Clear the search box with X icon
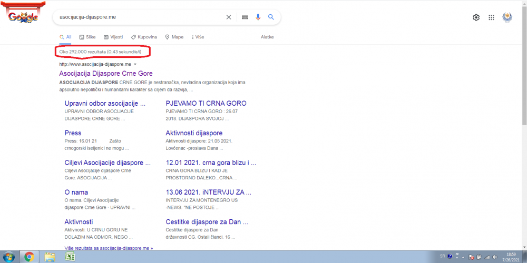The width and height of the screenshot is (527, 263). click(229, 17)
